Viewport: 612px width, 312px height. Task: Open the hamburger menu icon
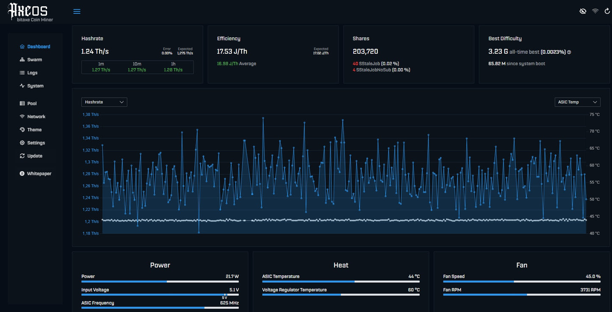pyautogui.click(x=77, y=11)
